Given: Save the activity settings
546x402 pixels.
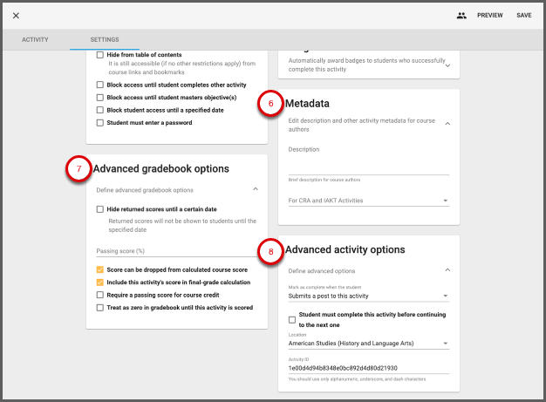Looking at the screenshot, I should (523, 16).
